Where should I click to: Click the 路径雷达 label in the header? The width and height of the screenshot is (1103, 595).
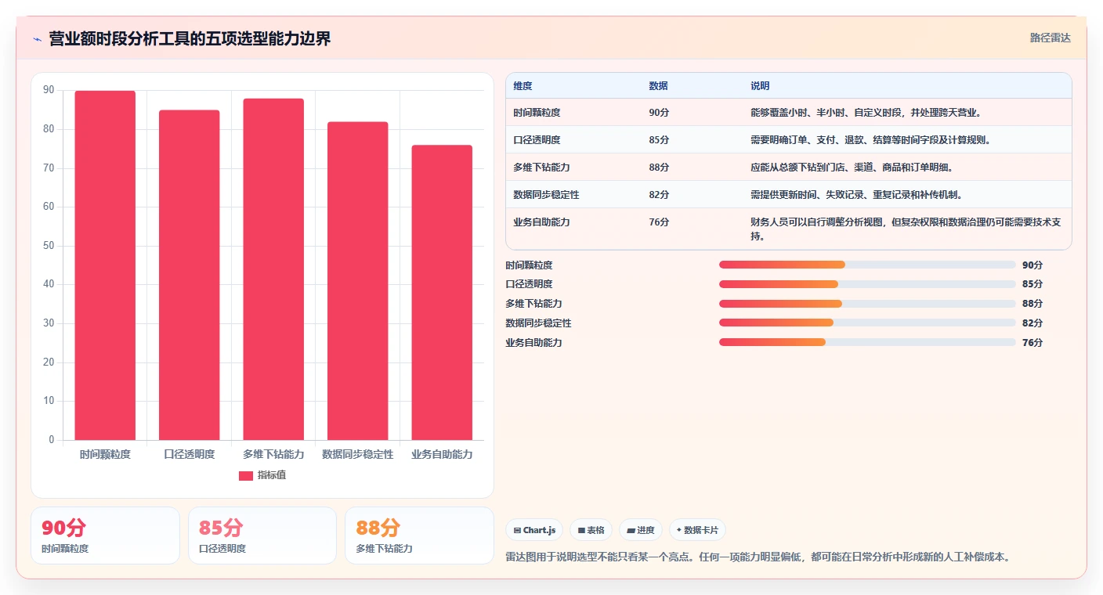(x=1050, y=38)
